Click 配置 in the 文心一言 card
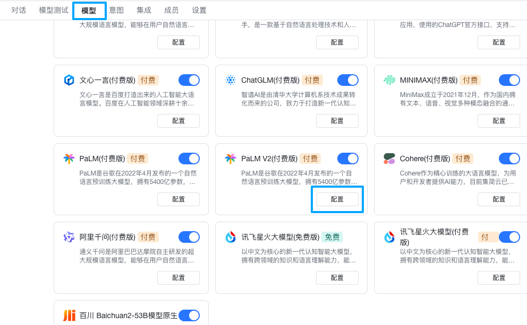The image size is (527, 325). [178, 121]
